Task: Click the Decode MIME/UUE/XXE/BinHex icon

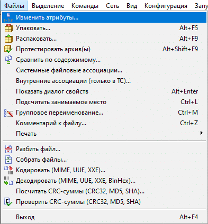Action: 8,181
